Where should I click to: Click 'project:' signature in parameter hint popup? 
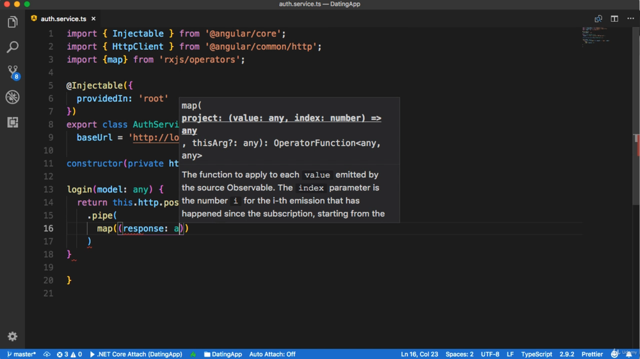(202, 118)
